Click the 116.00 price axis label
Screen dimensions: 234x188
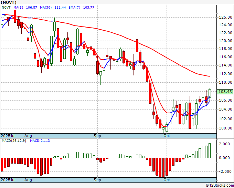click(x=225, y=57)
